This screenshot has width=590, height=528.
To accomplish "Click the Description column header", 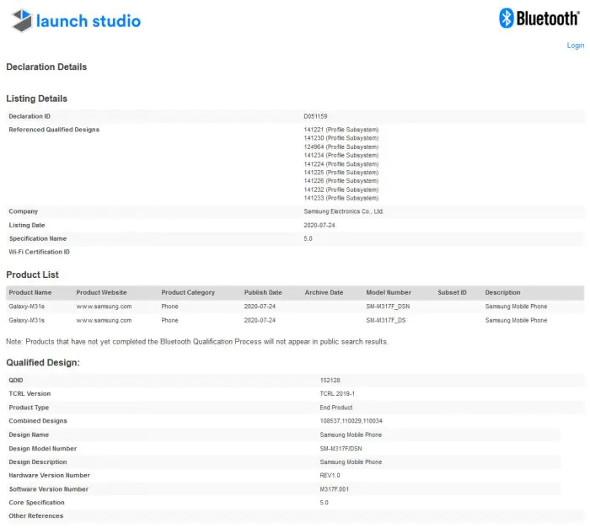I will [502, 292].
